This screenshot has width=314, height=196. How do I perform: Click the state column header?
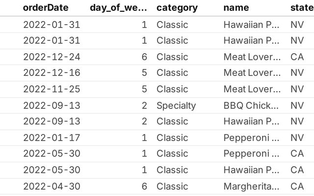click(301, 8)
